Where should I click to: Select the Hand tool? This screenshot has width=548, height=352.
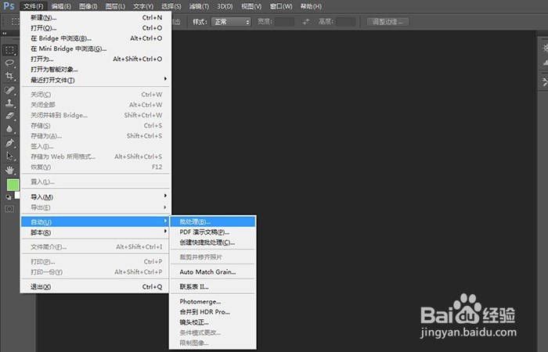(9, 171)
